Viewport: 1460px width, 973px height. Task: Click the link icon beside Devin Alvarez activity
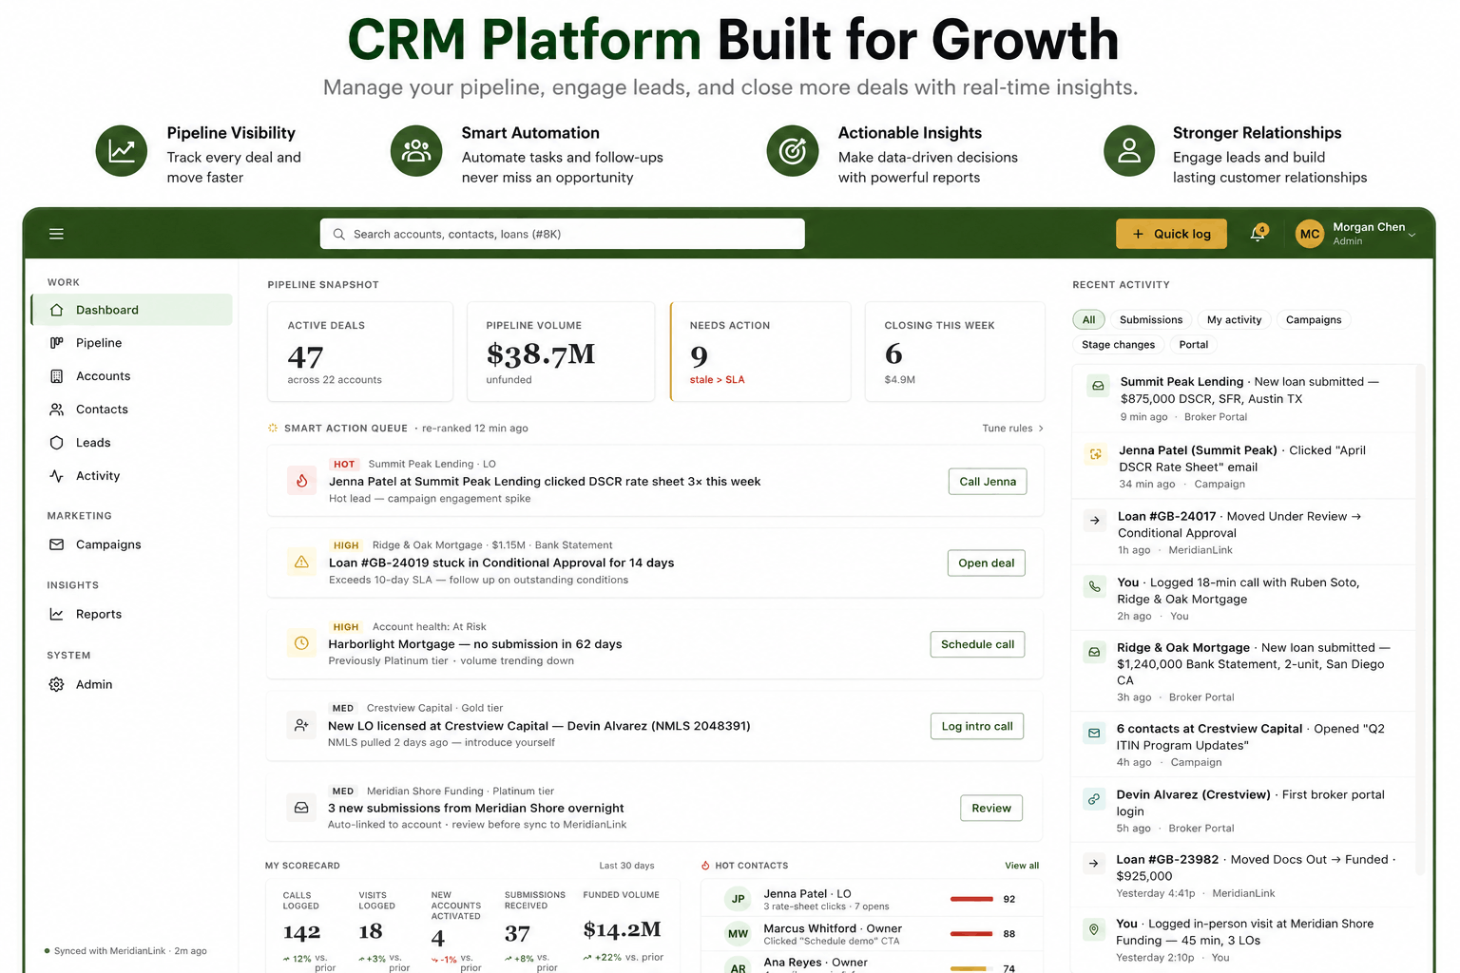[x=1094, y=799]
